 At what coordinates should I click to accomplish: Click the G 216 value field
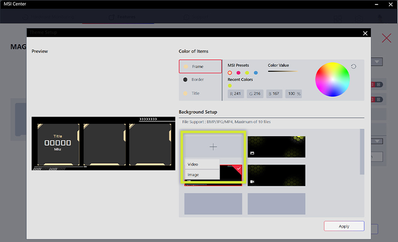(x=255, y=94)
